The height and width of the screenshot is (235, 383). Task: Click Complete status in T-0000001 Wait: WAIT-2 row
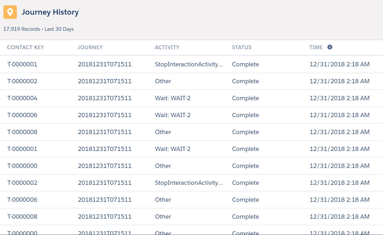click(x=246, y=149)
